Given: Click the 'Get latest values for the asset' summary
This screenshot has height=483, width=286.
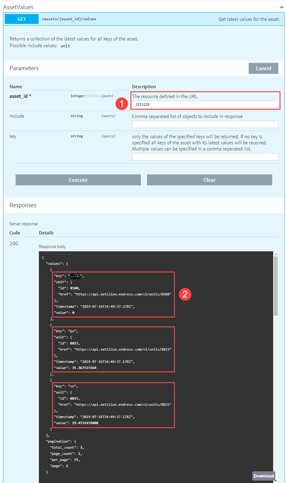Looking at the screenshot, I should click(x=249, y=19).
